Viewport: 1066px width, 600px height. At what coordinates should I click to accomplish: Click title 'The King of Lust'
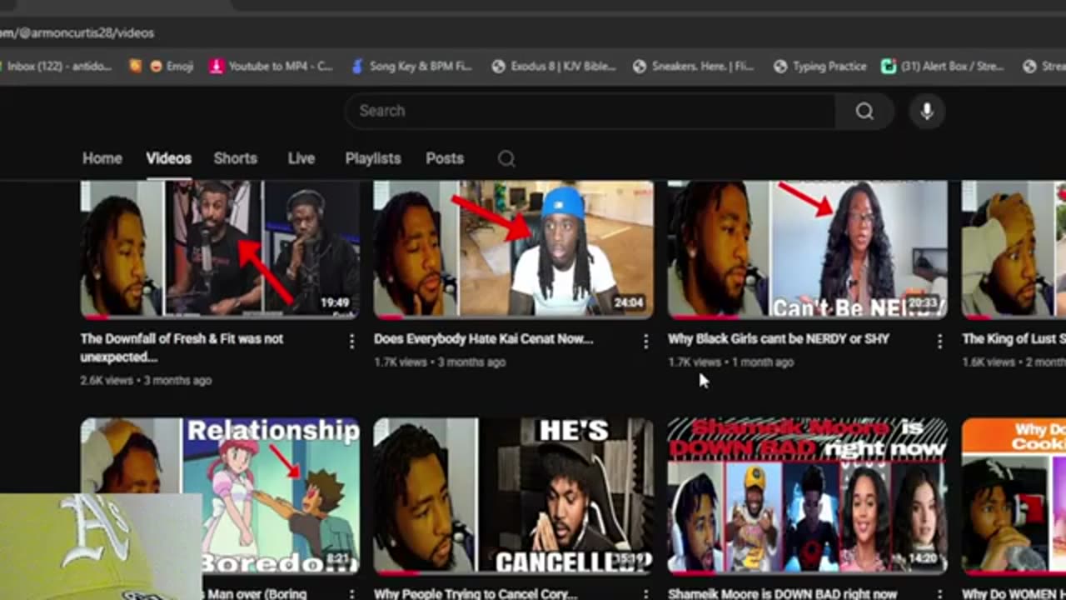(1014, 339)
